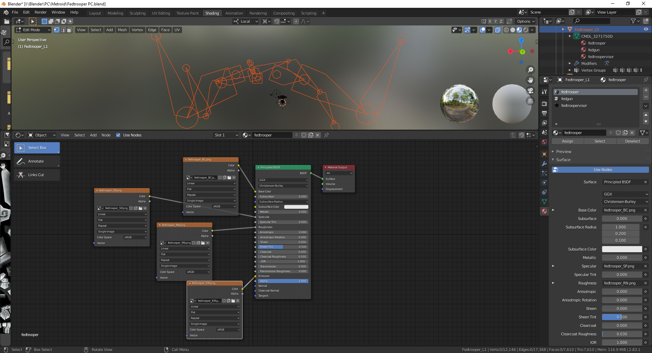Click the Subsurface Color swatch in properties
The width and height of the screenshot is (652, 353).
pos(622,249)
